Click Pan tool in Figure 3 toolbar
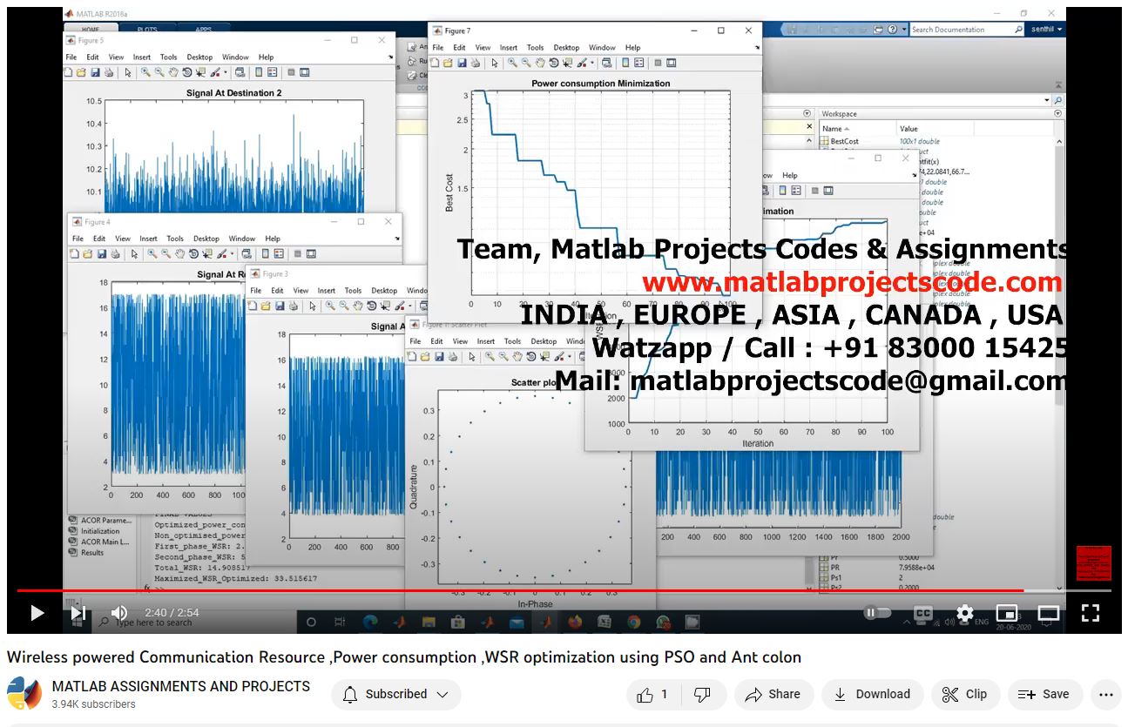 click(x=358, y=306)
